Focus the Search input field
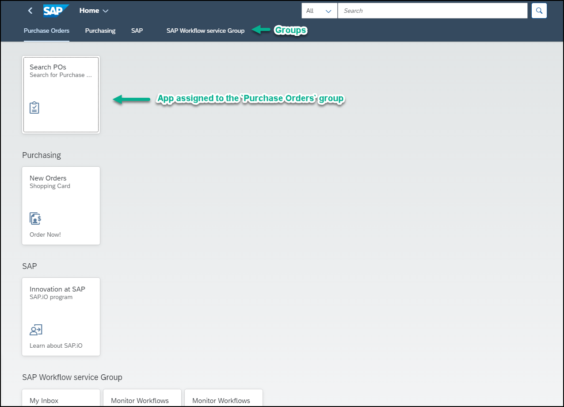 432,11
